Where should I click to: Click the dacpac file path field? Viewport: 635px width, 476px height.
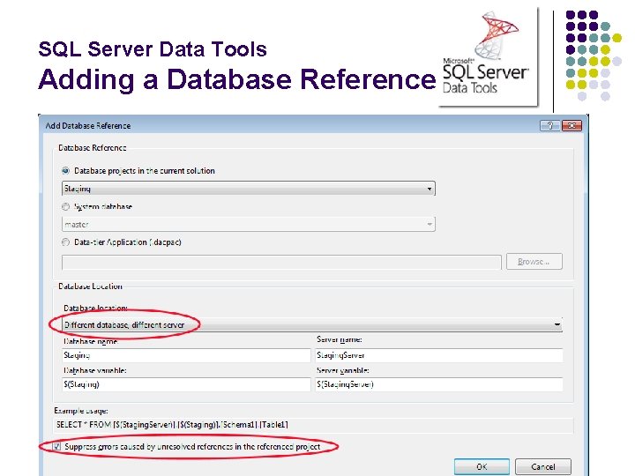point(281,262)
